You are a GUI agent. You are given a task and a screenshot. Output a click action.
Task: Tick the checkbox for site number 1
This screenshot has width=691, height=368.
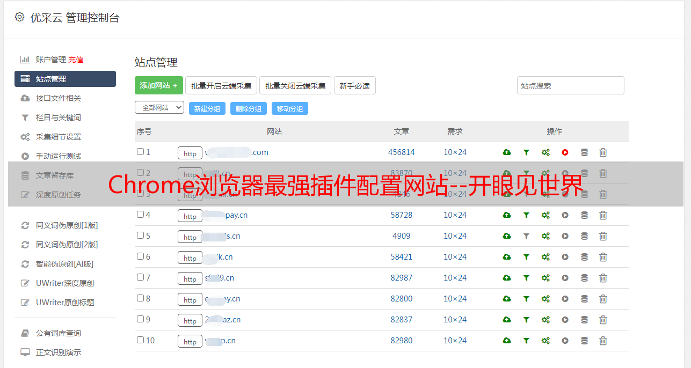(x=140, y=152)
